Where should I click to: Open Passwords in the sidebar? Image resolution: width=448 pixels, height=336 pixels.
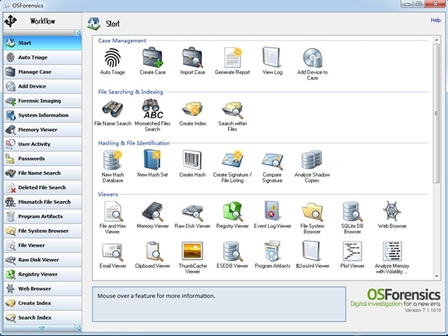[x=42, y=159]
